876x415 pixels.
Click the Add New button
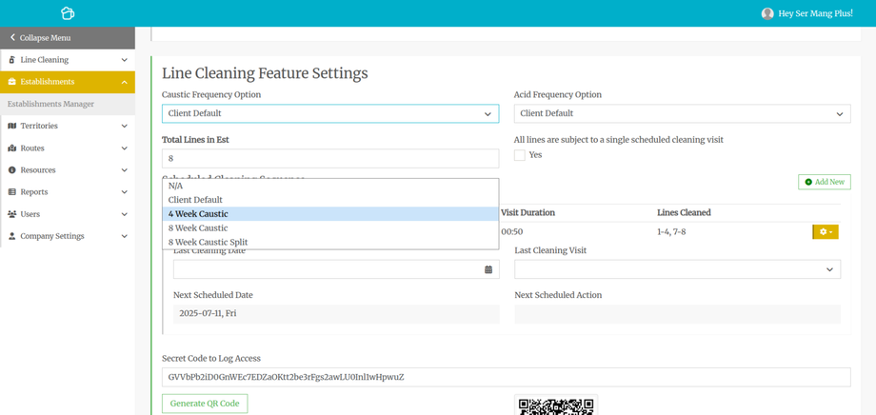pos(824,182)
